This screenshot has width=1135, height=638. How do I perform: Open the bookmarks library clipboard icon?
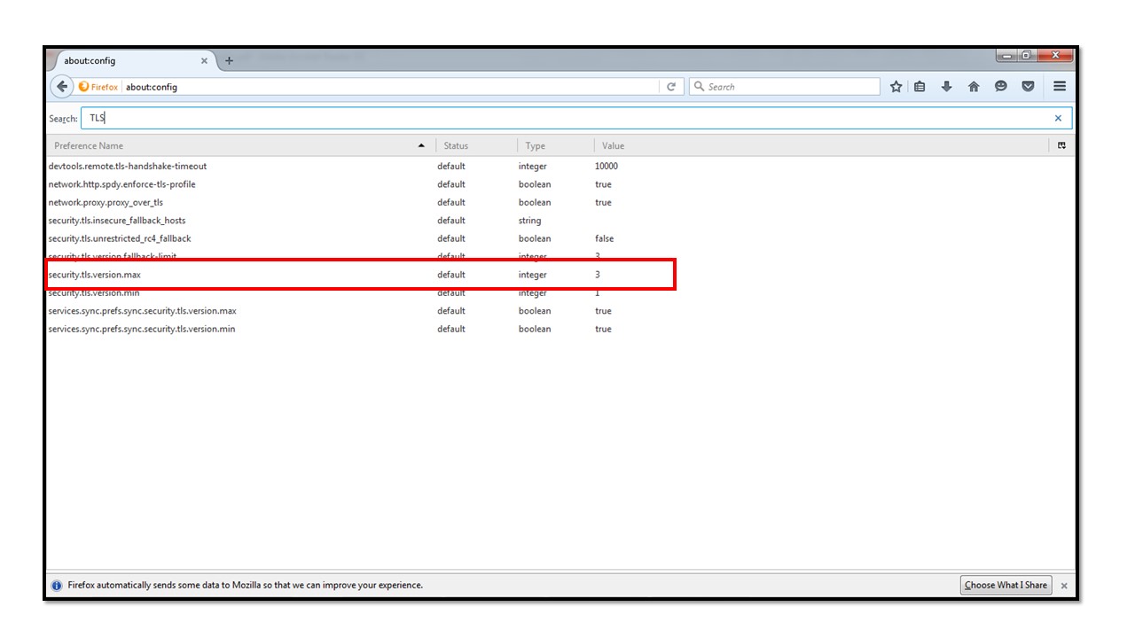(x=919, y=86)
